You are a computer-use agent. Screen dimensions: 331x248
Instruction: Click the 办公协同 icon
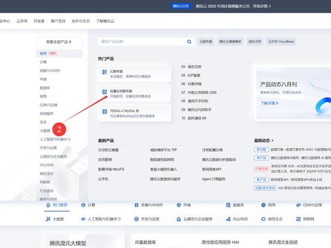pyautogui.click(x=228, y=219)
